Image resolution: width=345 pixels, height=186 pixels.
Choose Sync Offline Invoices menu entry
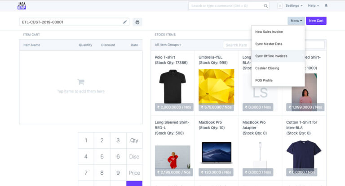click(271, 56)
